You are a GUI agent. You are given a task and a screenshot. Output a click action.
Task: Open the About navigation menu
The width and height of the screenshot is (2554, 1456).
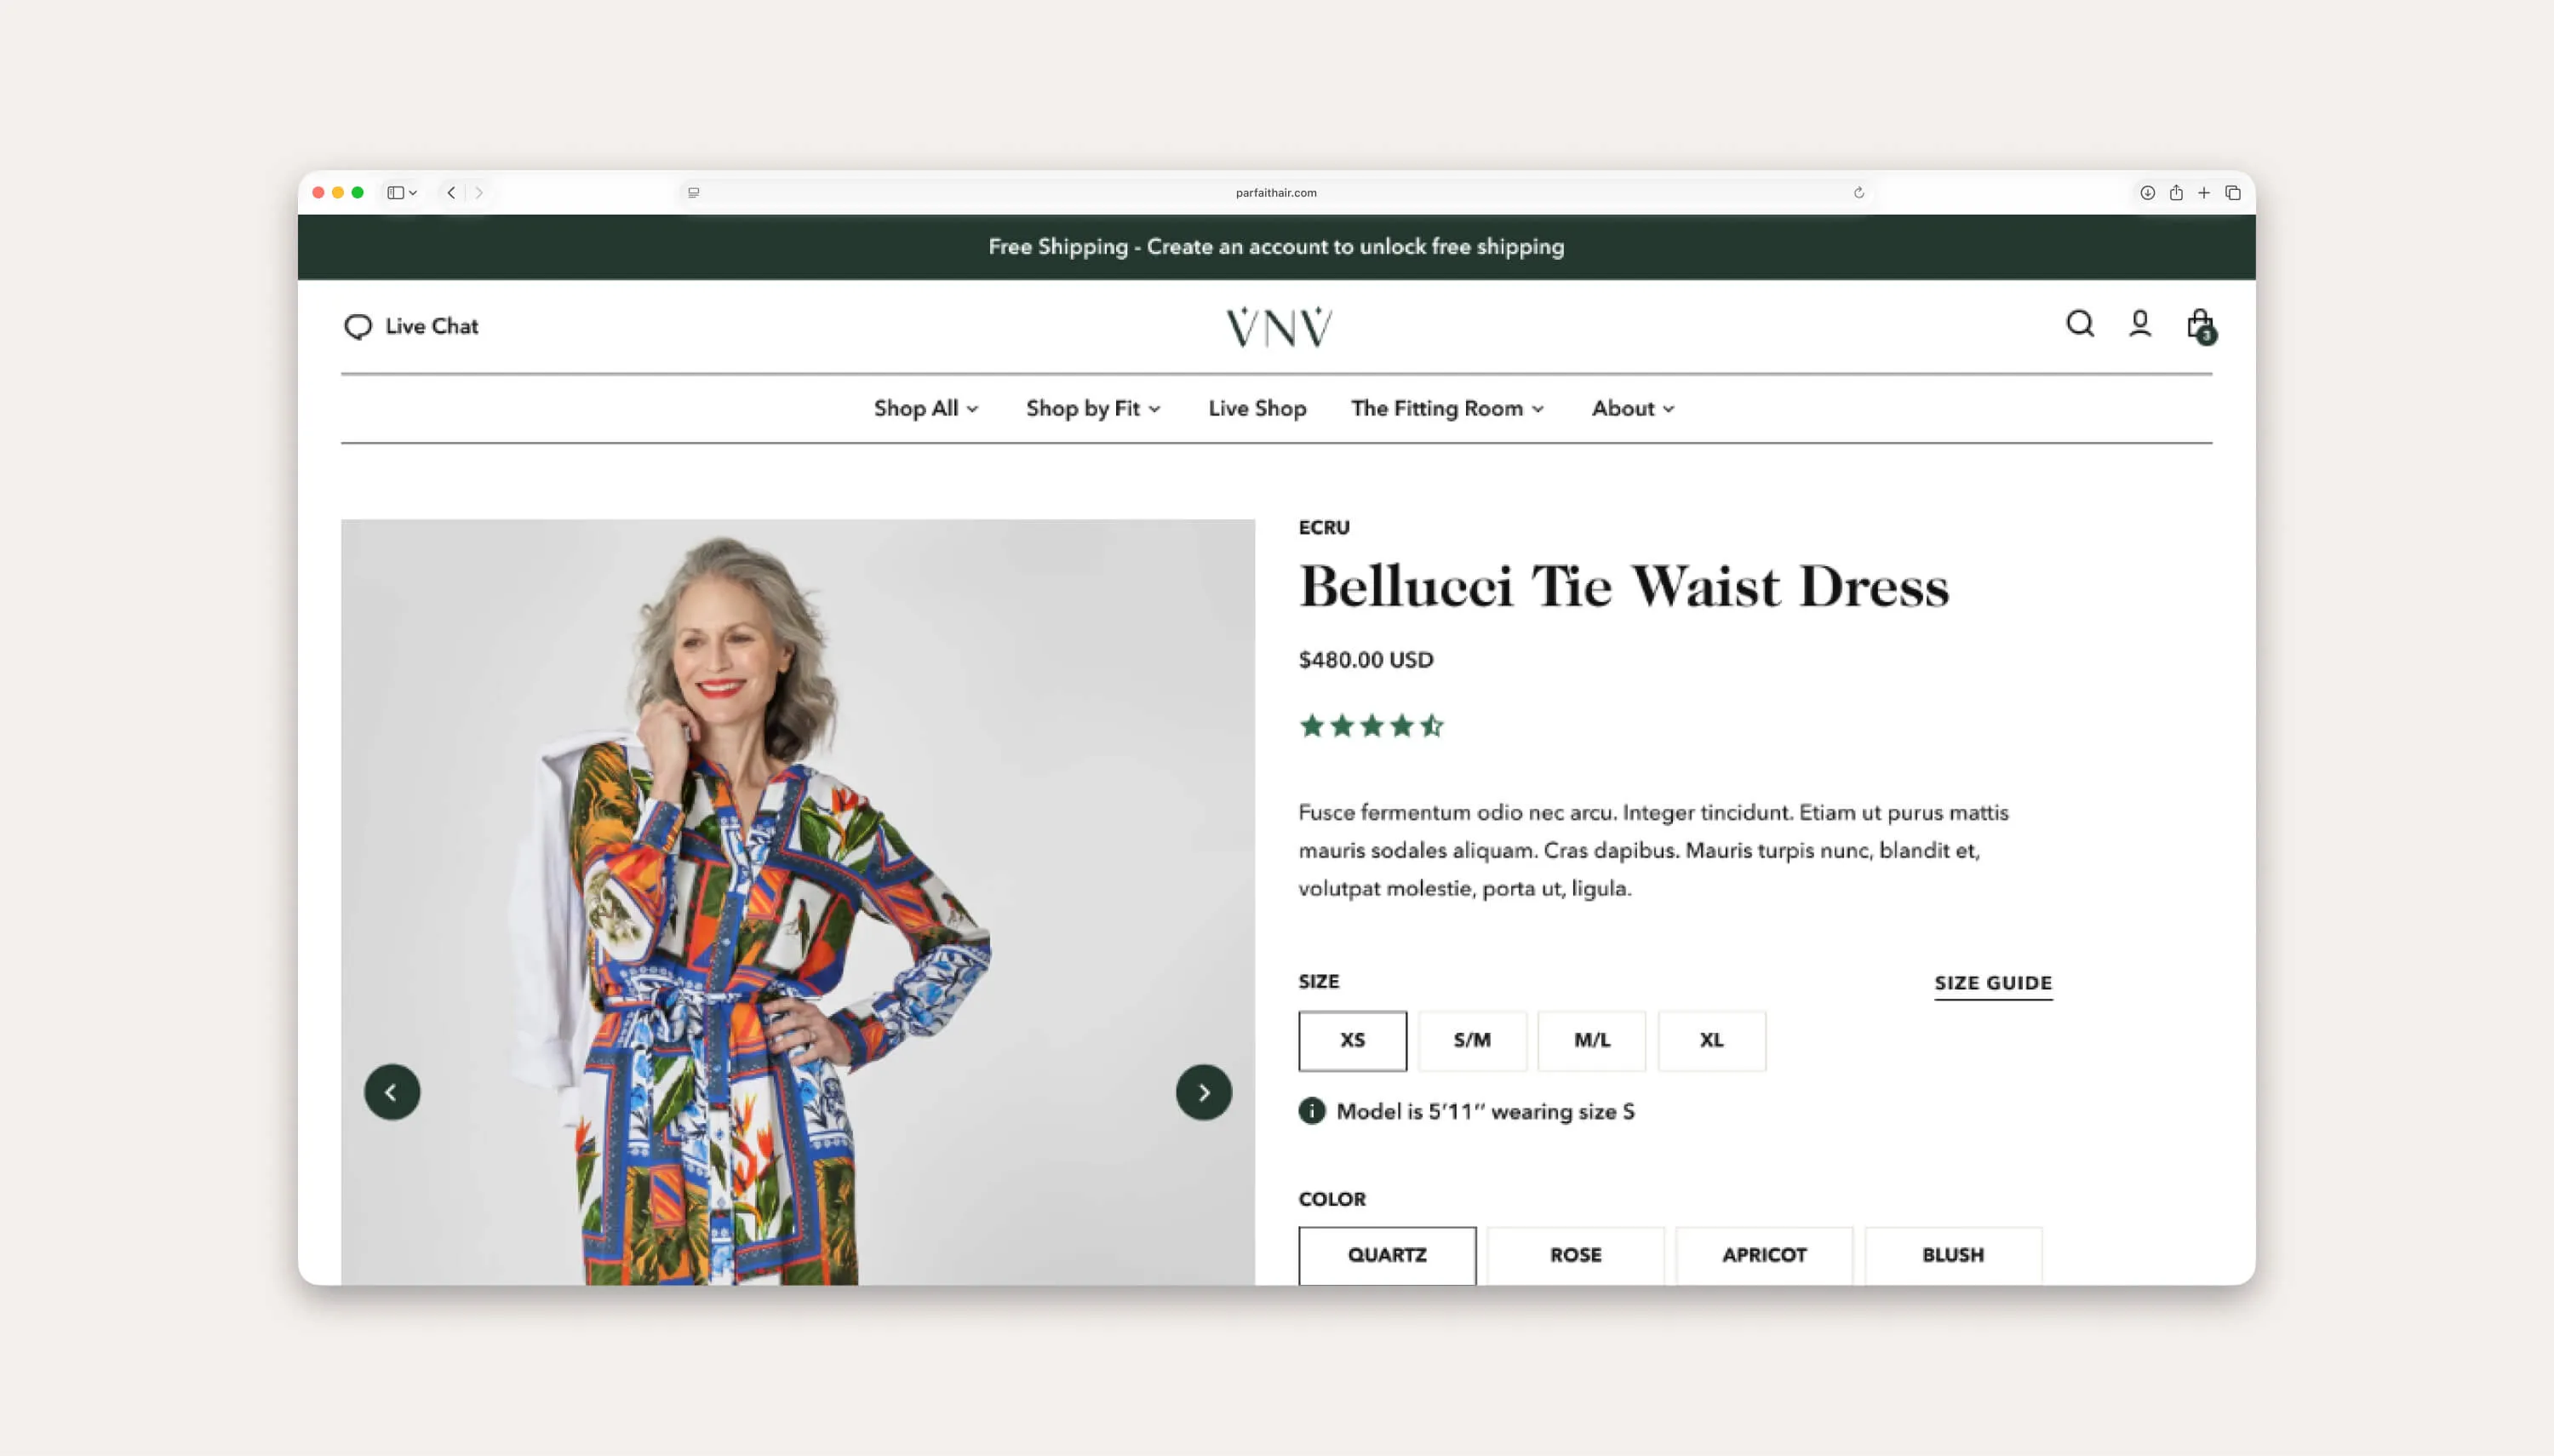pos(1630,408)
